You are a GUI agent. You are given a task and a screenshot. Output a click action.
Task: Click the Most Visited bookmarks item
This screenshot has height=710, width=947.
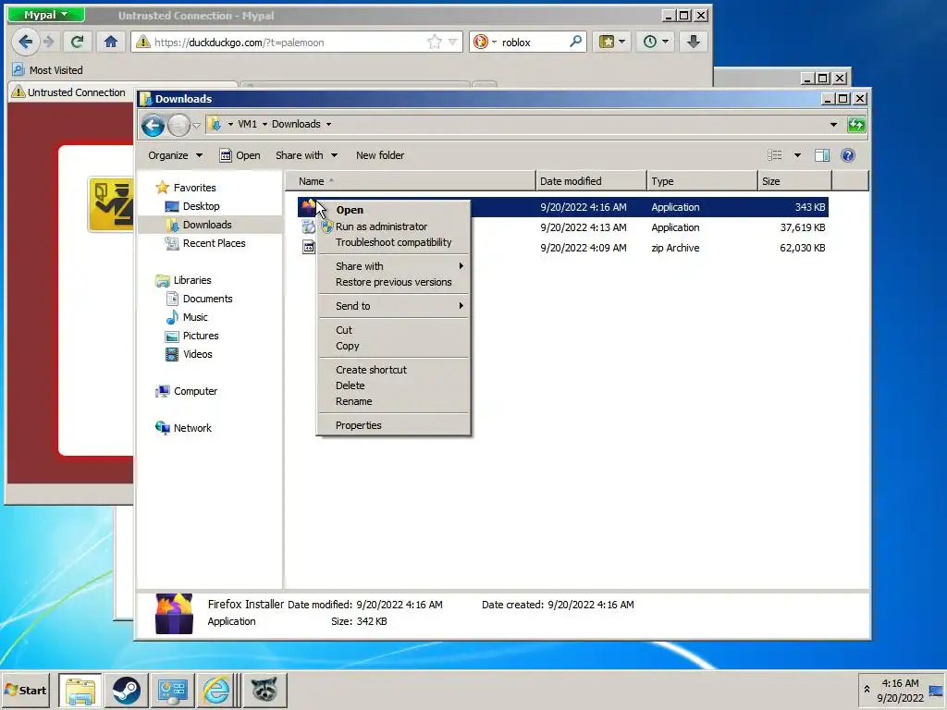[x=48, y=70]
